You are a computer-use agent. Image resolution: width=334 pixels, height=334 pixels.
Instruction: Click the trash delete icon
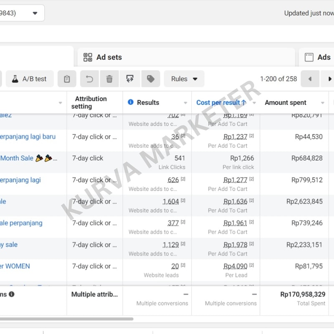[109, 79]
